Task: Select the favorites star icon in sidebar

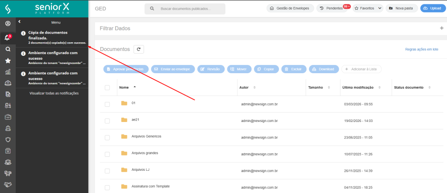Action: coord(7,61)
